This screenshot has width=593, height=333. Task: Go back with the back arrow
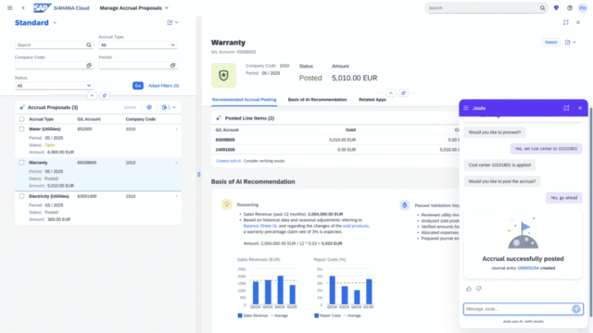click(x=23, y=8)
